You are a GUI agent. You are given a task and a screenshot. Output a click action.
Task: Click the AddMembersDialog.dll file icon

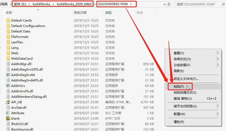(8, 96)
